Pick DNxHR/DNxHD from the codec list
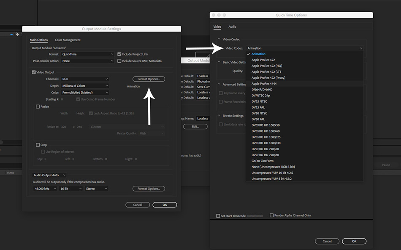The image size is (401, 250). tap(262, 90)
